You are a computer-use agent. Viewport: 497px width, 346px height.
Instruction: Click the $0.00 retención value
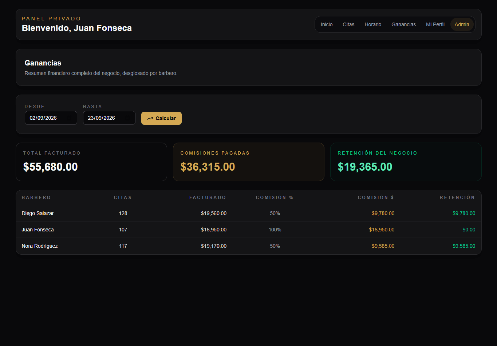coord(469,230)
